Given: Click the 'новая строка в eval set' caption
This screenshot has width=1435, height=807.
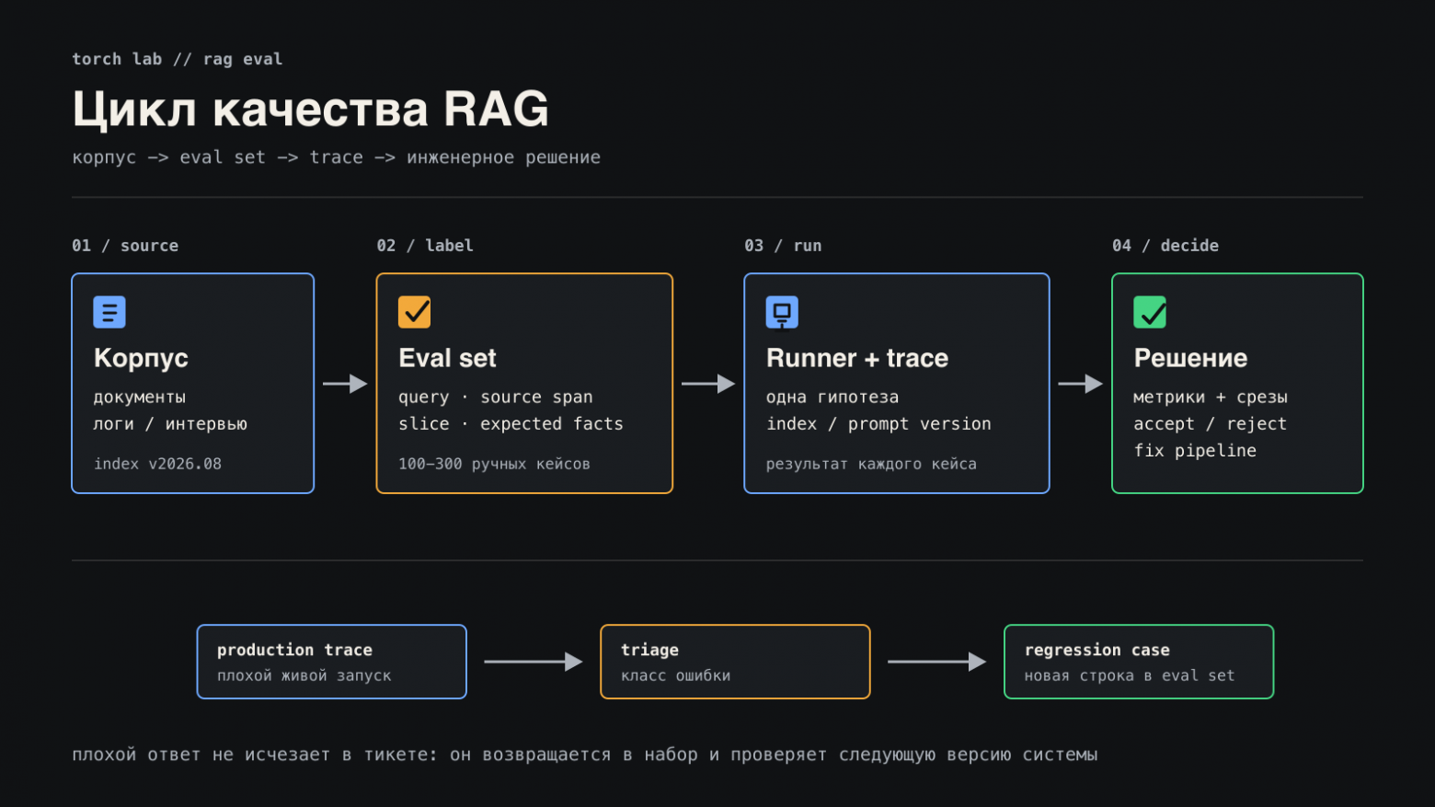Looking at the screenshot, I should (x=1130, y=675).
